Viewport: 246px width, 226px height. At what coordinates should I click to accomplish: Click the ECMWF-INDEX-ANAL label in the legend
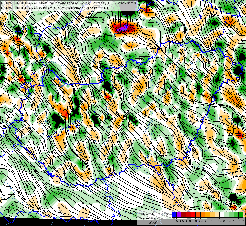[x=154, y=214]
